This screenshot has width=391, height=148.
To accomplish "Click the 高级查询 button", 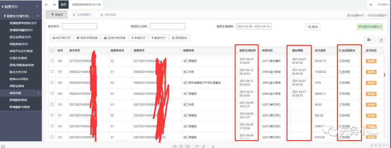I will coord(179,38).
